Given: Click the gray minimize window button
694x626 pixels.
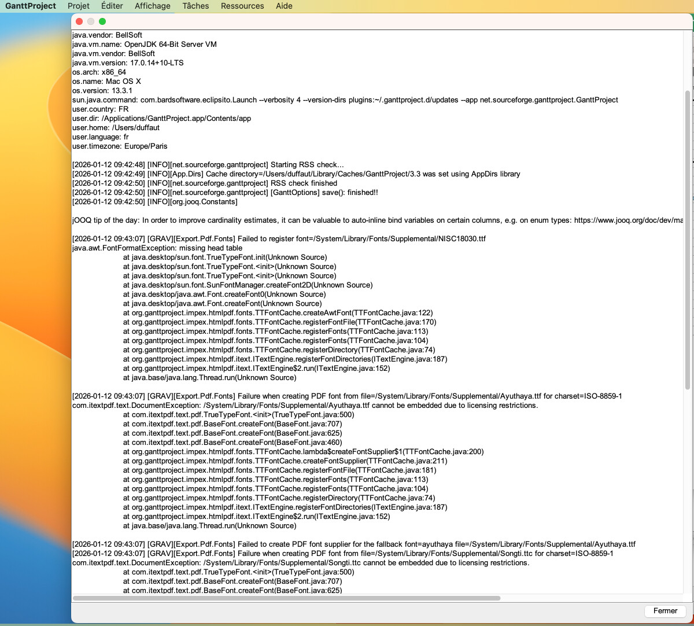Looking at the screenshot, I should 91,21.
